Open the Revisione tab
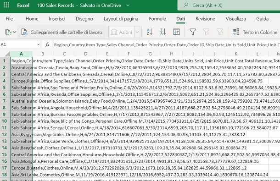The width and height of the screenshot is (280, 181). (x=205, y=19)
